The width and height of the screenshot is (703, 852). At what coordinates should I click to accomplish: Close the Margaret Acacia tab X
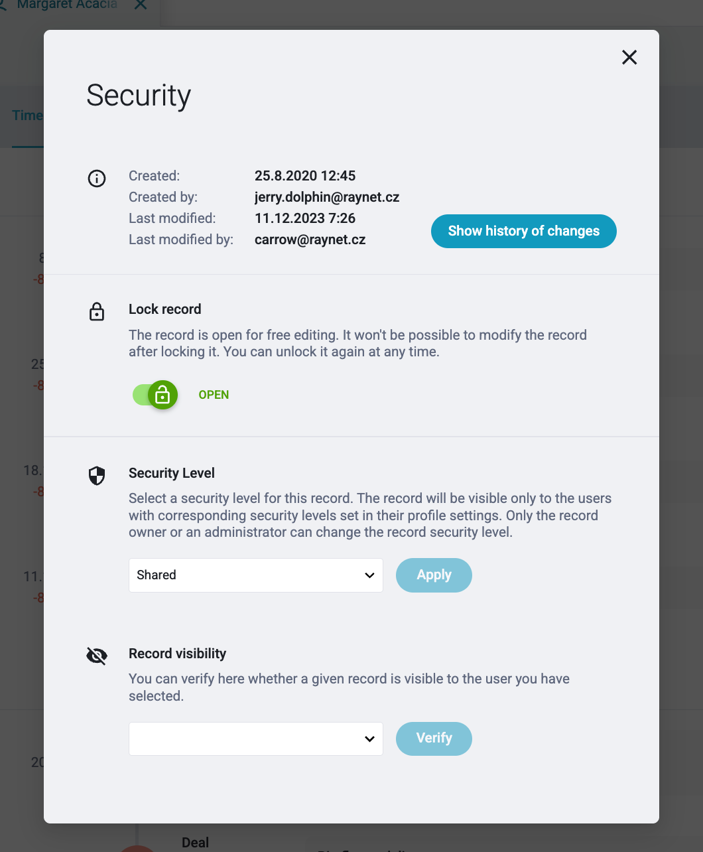pos(141,5)
